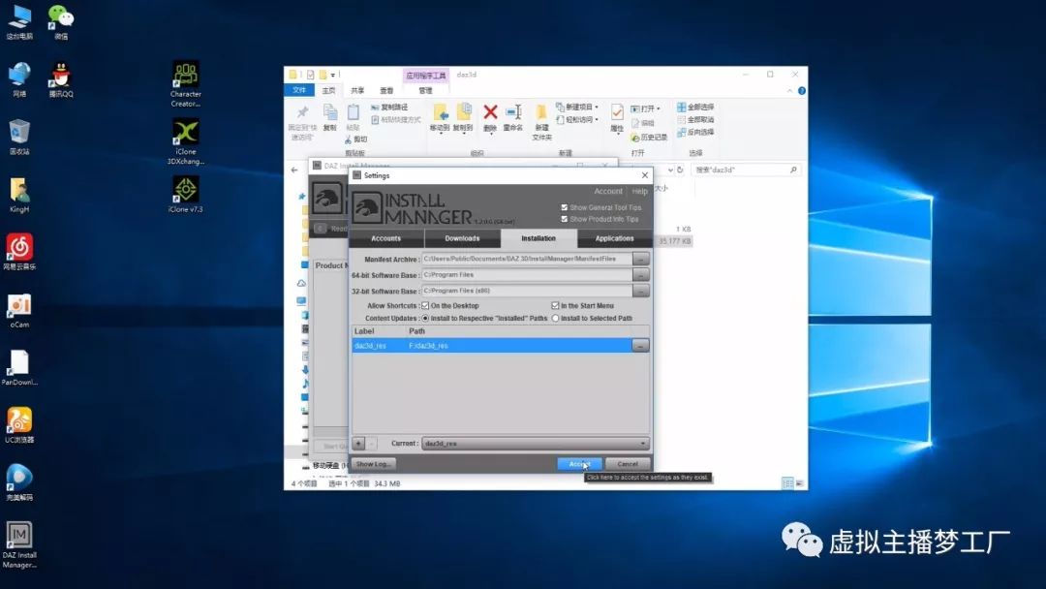Select the Character Creator desktop icon

pos(185,84)
